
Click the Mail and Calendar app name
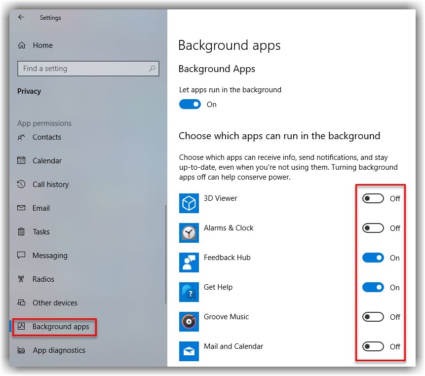pos(233,346)
